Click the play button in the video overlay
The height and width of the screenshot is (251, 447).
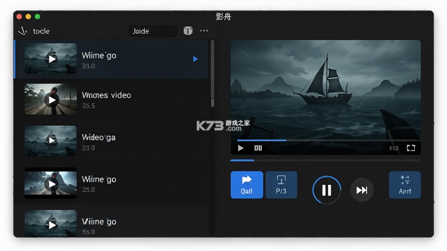click(x=241, y=148)
